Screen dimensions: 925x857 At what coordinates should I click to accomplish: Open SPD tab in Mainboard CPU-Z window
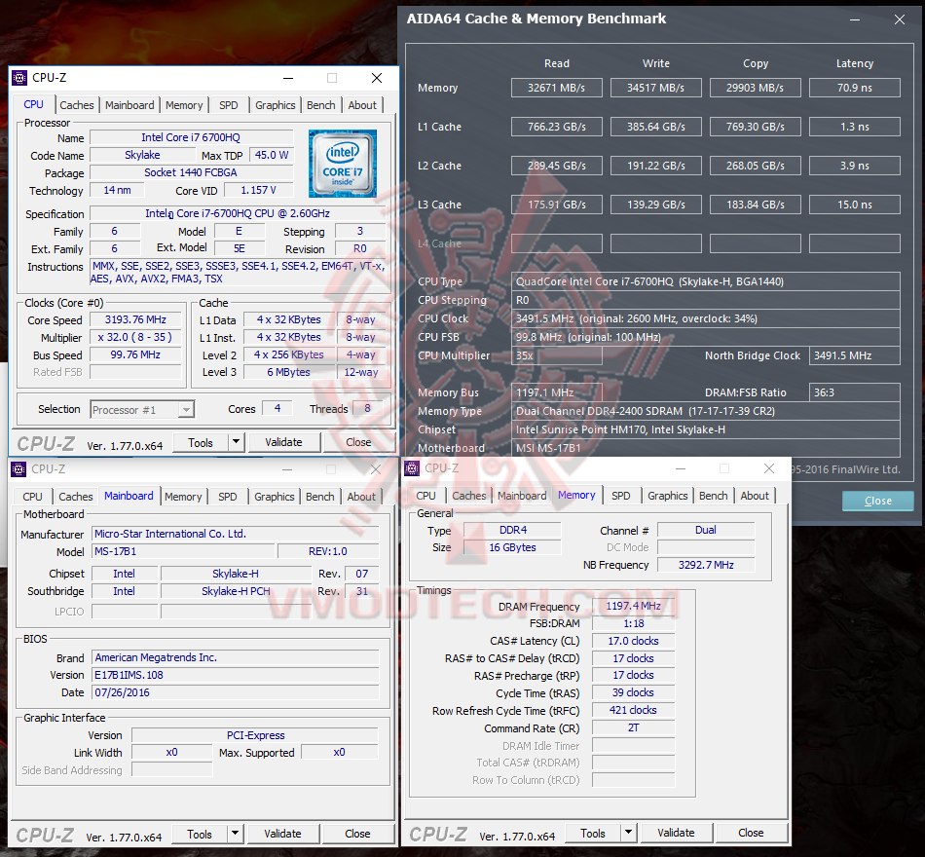click(x=227, y=497)
